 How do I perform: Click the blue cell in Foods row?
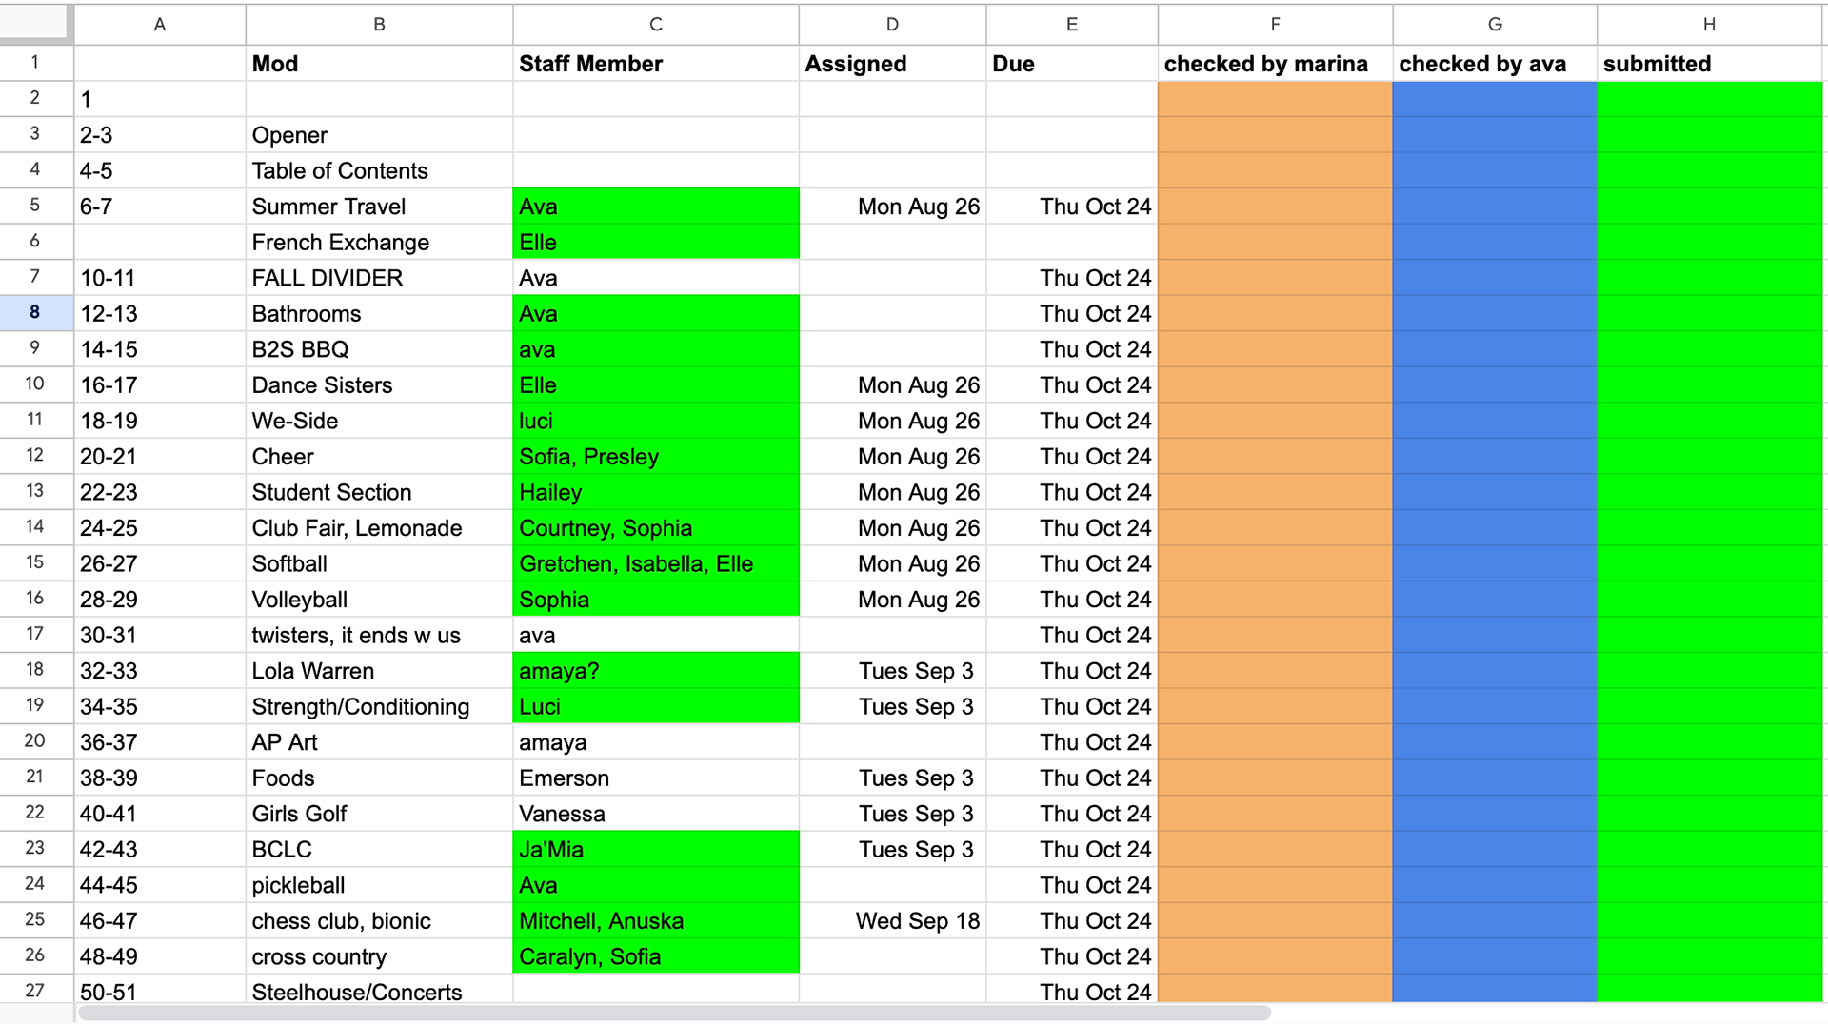(1495, 778)
